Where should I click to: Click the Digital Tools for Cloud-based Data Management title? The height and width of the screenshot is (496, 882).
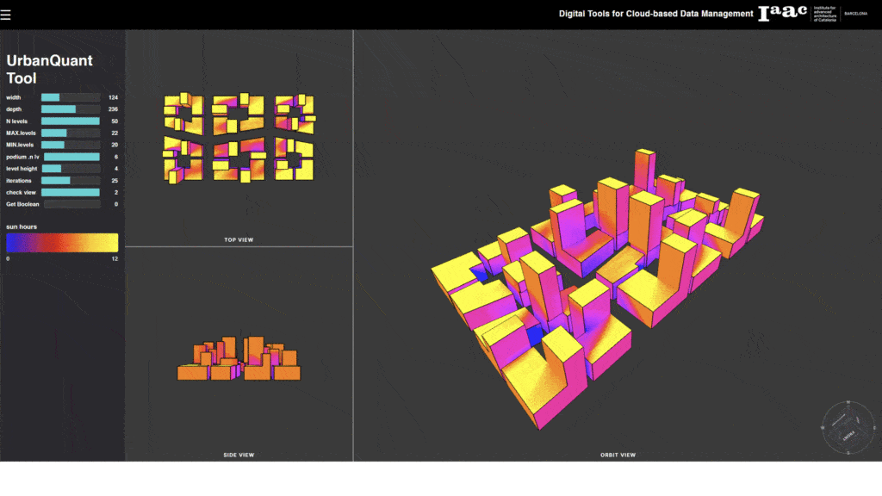[x=655, y=14]
